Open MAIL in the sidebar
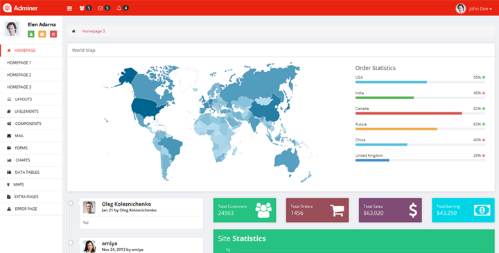Viewport: 499px width, 253px height. coord(31,136)
